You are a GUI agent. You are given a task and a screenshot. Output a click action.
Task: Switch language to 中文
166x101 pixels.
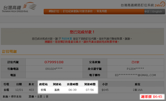coord(147,11)
